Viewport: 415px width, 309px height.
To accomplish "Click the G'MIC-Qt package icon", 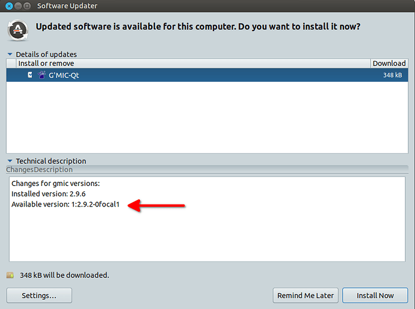I will click(x=41, y=75).
